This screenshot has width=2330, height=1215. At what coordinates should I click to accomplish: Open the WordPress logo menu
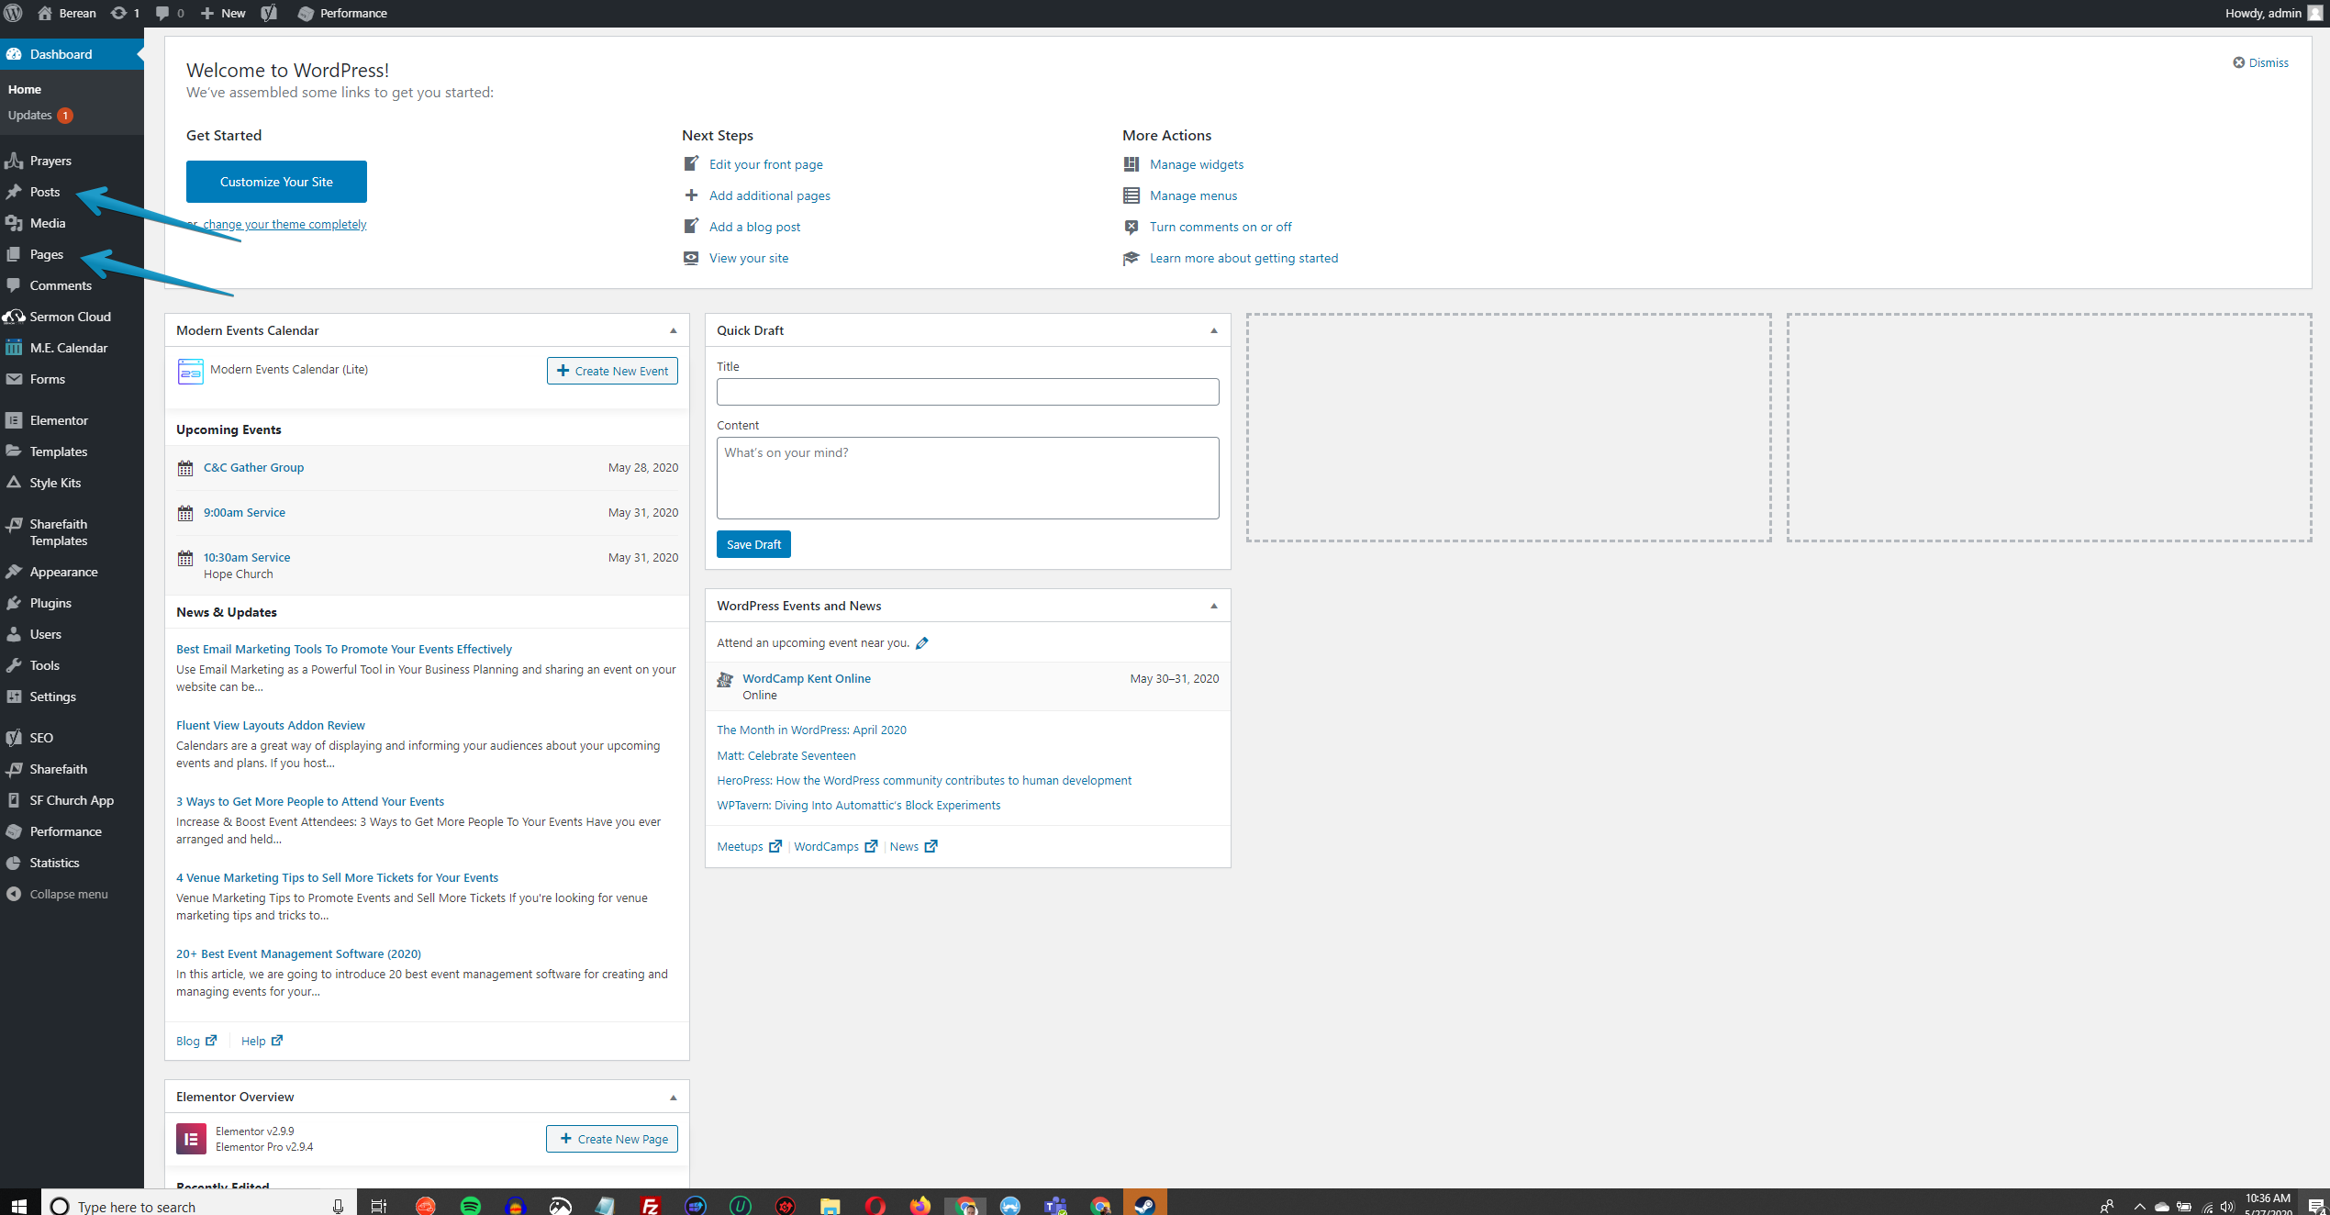[x=14, y=13]
